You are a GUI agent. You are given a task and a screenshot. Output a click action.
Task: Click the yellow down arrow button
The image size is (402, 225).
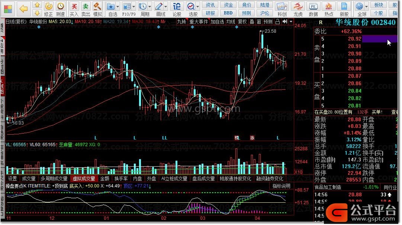(38, 13)
